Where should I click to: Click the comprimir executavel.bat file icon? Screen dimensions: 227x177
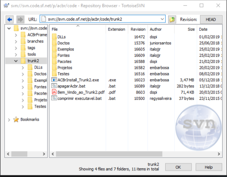54,98
